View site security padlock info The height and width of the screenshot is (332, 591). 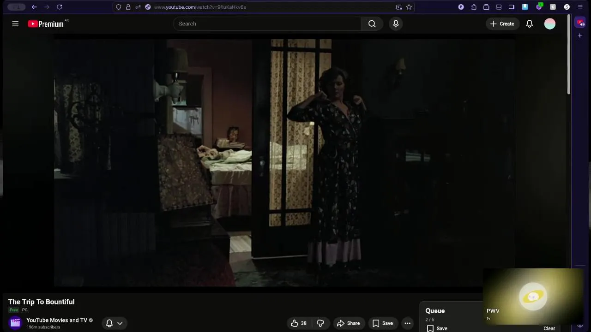[x=128, y=7]
